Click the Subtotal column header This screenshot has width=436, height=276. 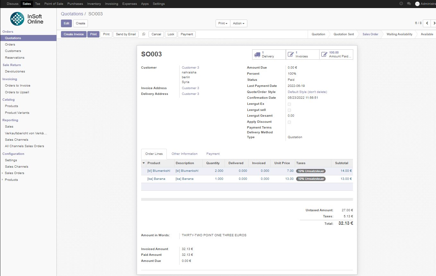pos(342,163)
